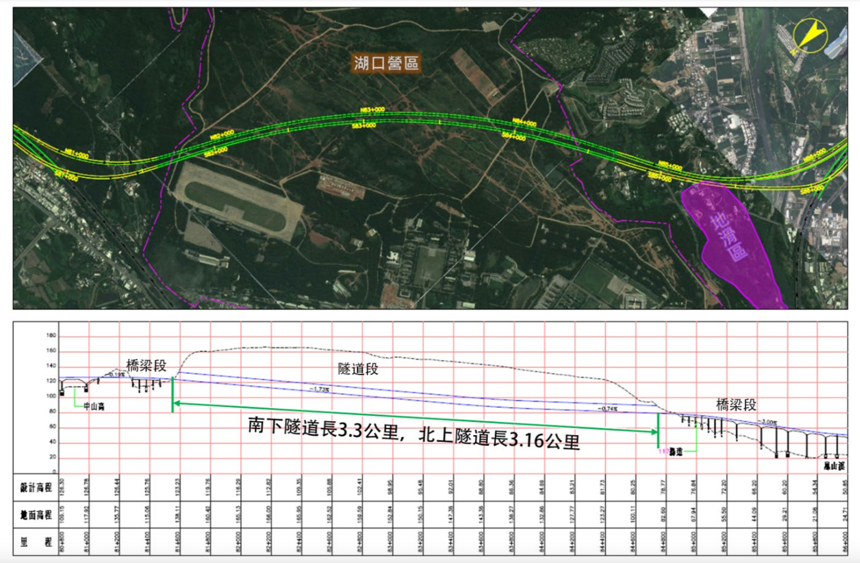Click the y-axis label 100
The height and width of the screenshot is (563, 860).
(x=51, y=396)
